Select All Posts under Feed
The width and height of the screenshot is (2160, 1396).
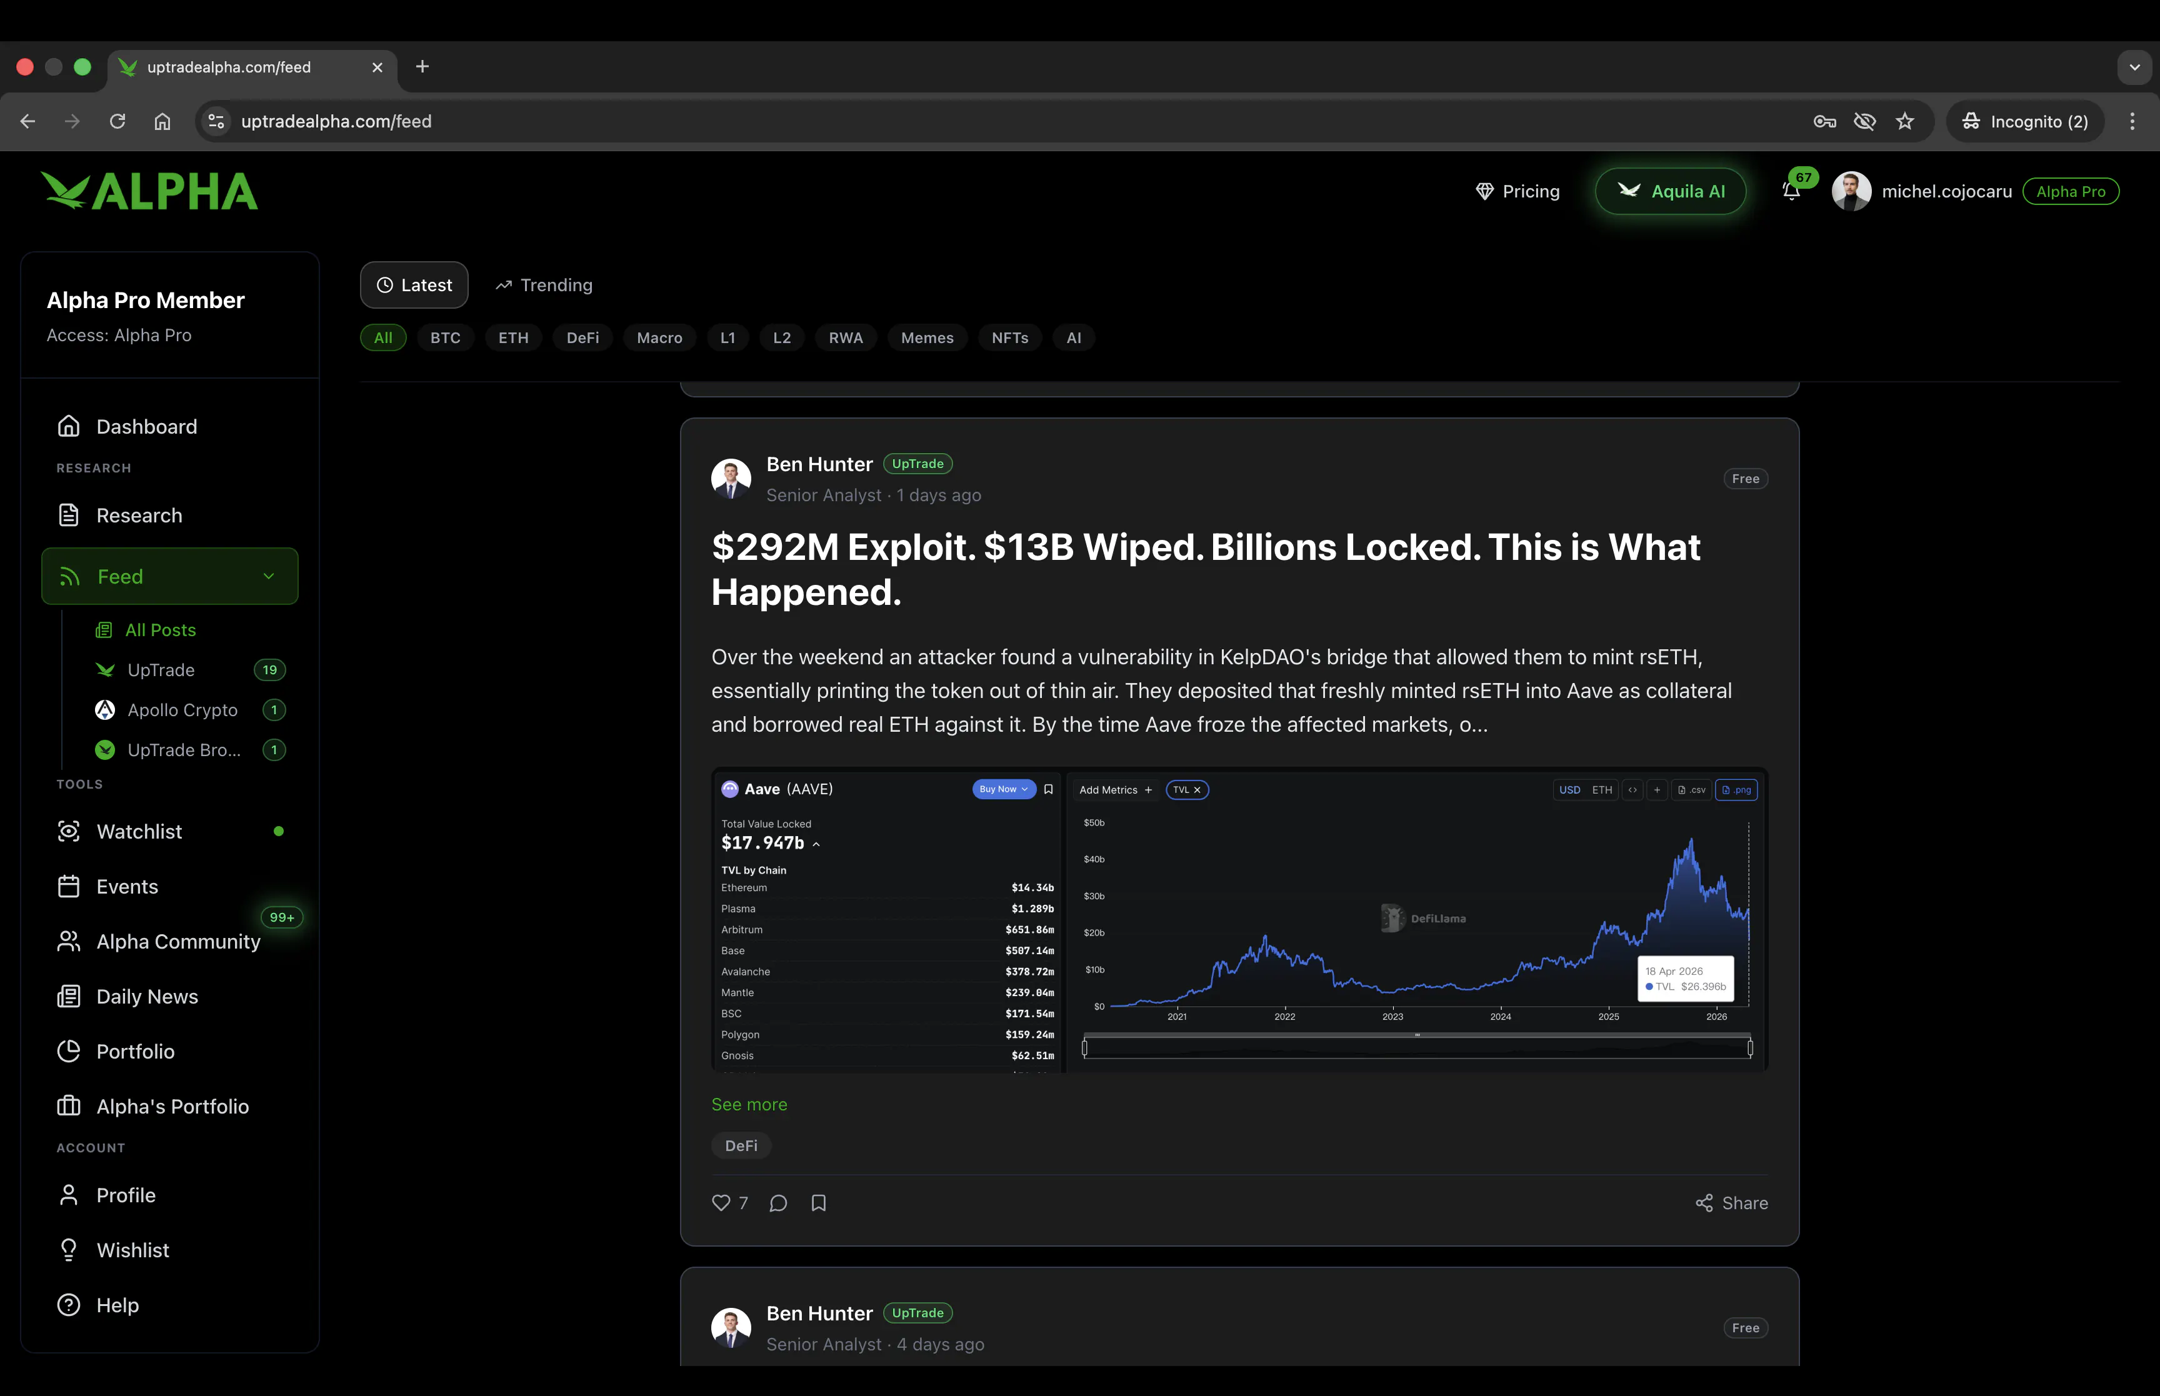161,630
